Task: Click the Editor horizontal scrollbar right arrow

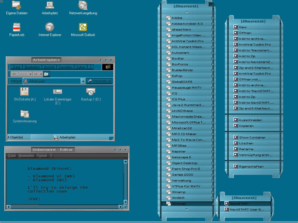Action: pos(121,207)
